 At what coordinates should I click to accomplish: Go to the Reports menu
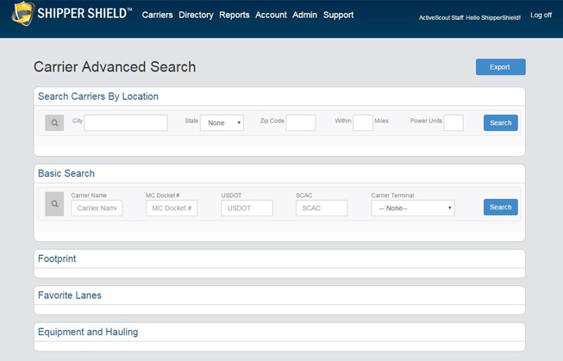coord(235,15)
